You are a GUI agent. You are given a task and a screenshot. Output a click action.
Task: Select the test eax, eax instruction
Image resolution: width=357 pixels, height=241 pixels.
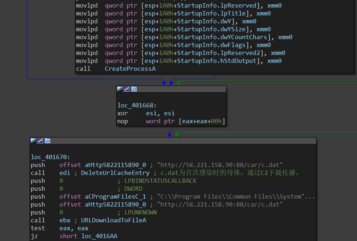[59, 228]
